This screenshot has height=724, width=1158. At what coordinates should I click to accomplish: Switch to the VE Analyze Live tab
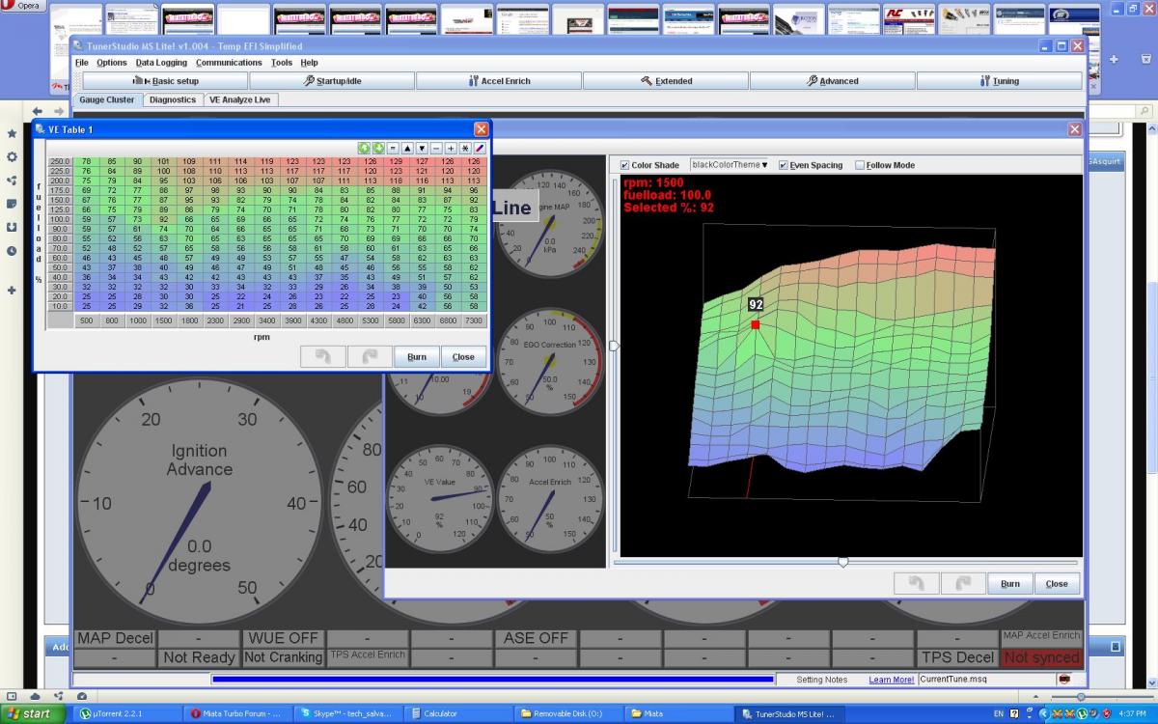[x=239, y=99]
